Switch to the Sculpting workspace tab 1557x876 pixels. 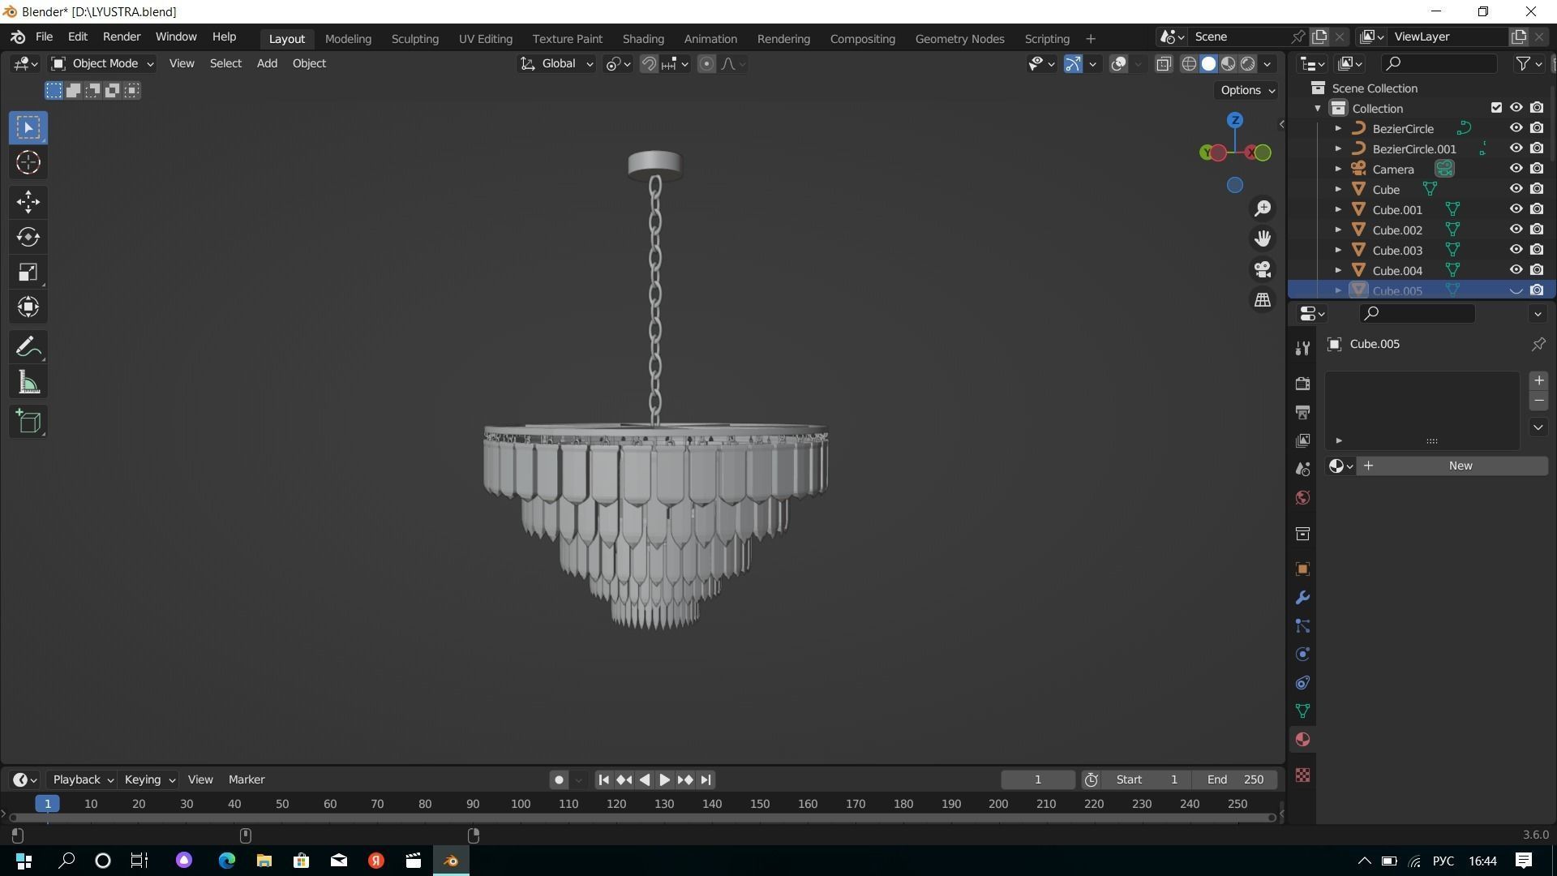414,38
